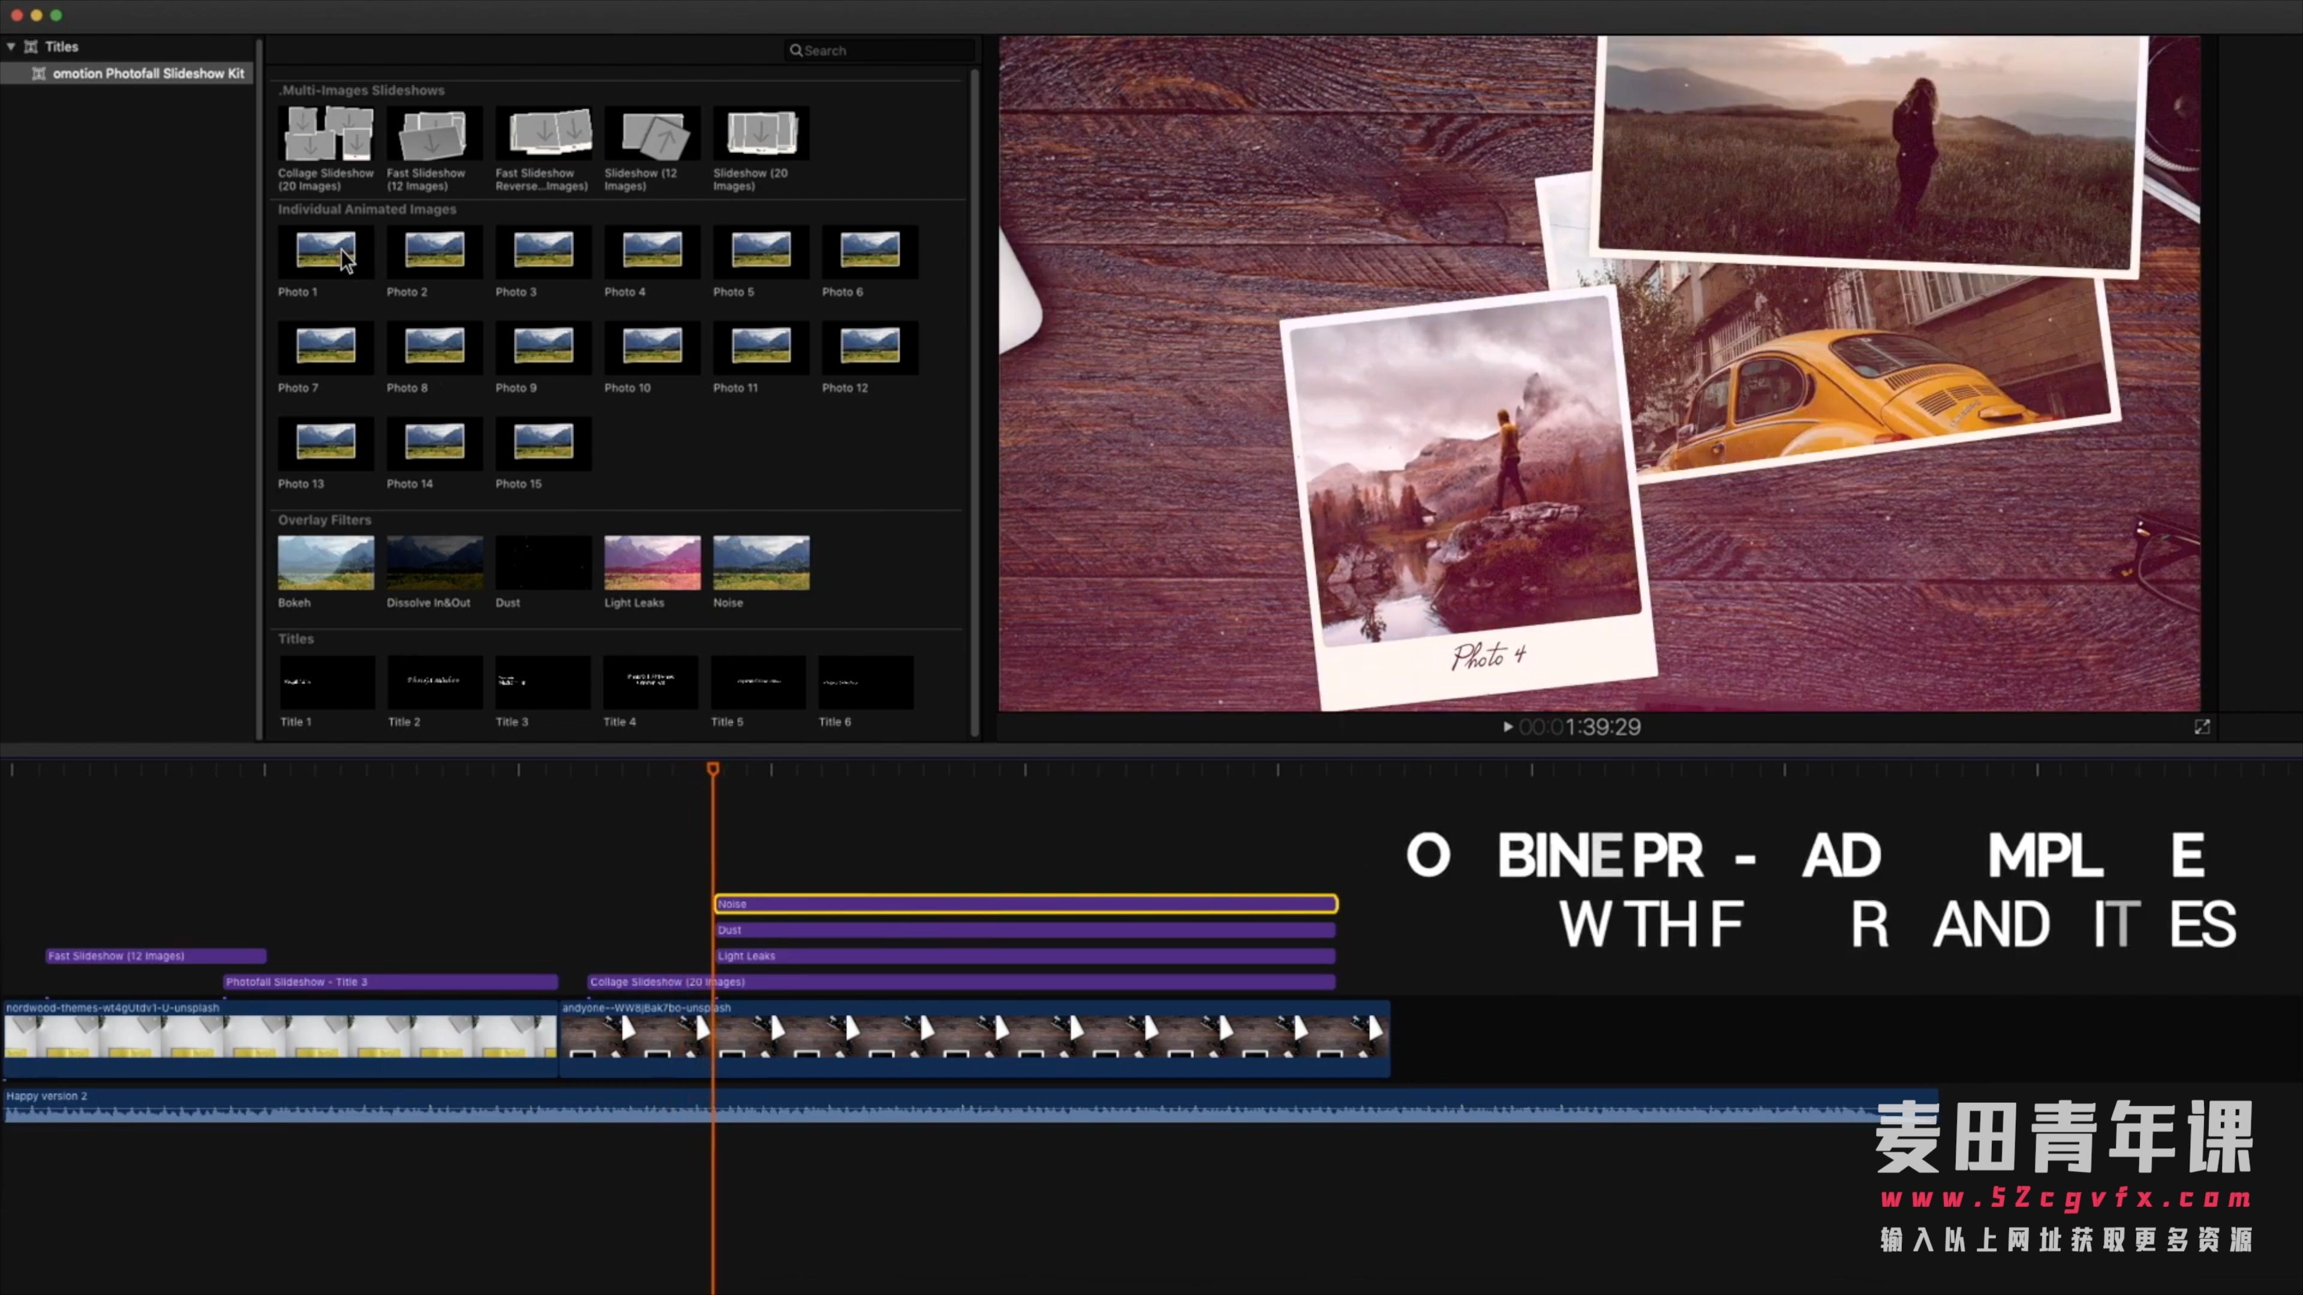This screenshot has height=1295, width=2303.
Task: Select the Bokeh overlay filter thumbnail
Action: pos(326,563)
